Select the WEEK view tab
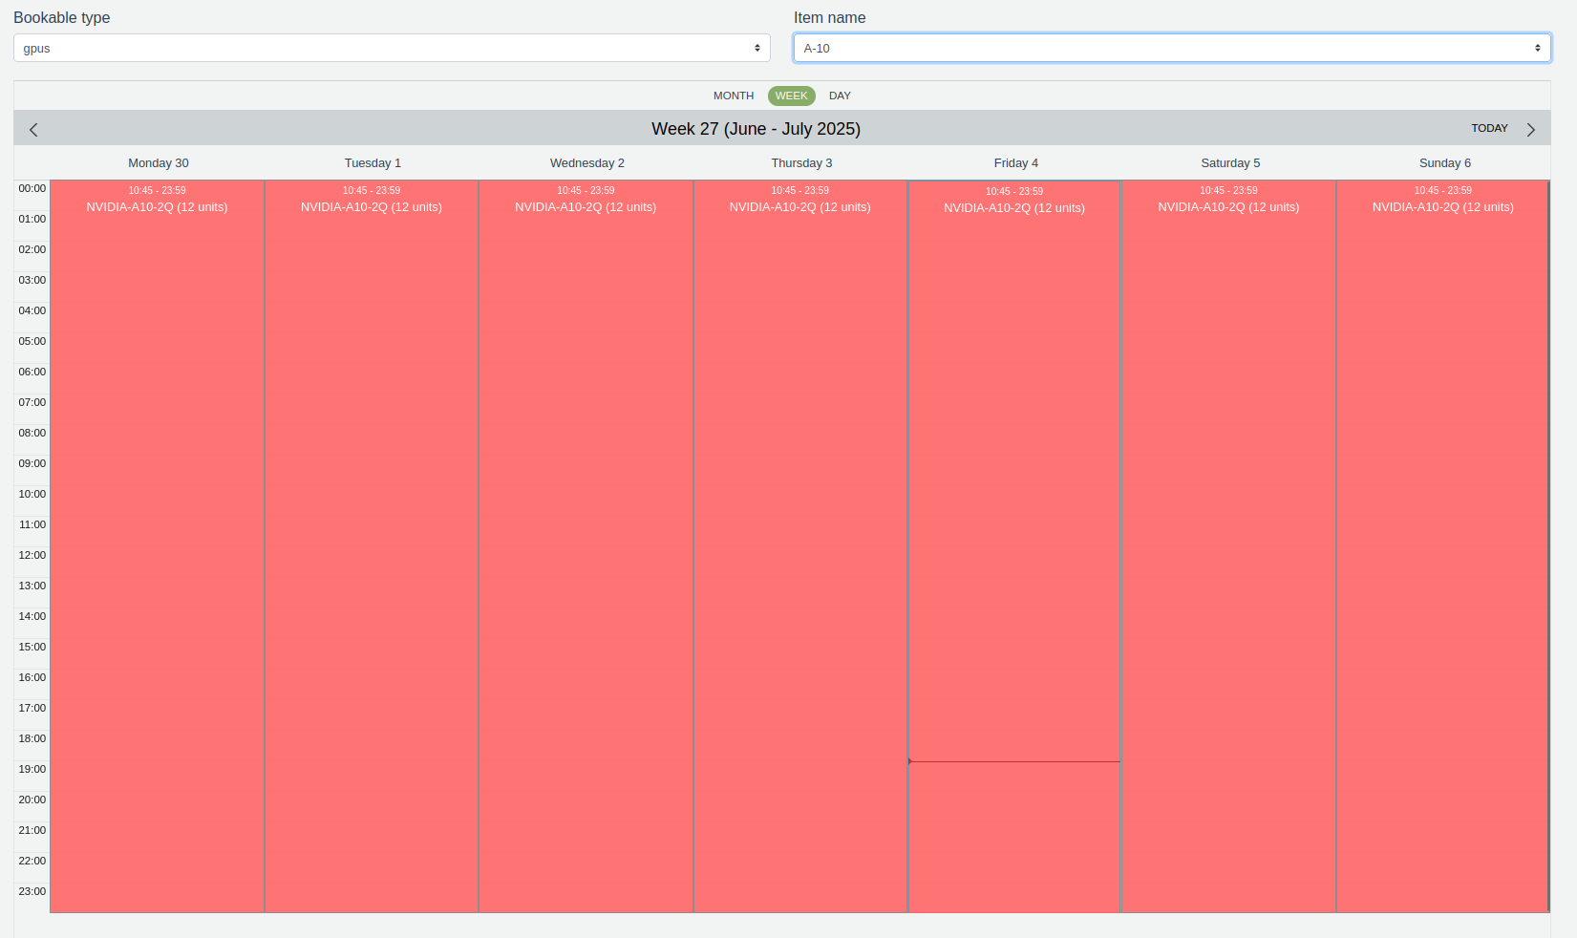1577x938 pixels. (x=791, y=96)
